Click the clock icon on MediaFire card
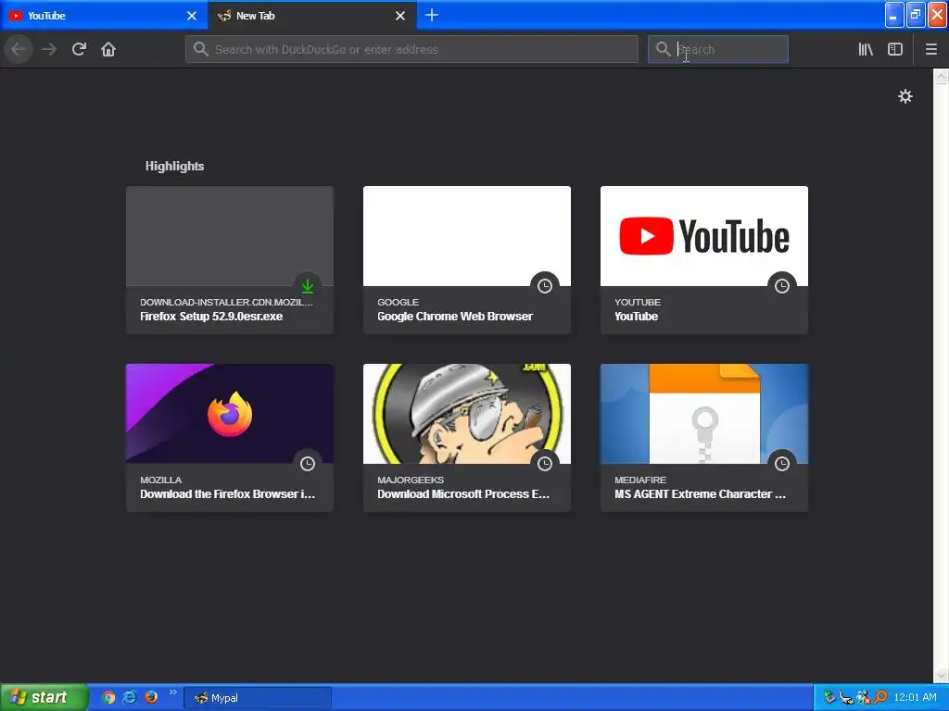 (782, 464)
